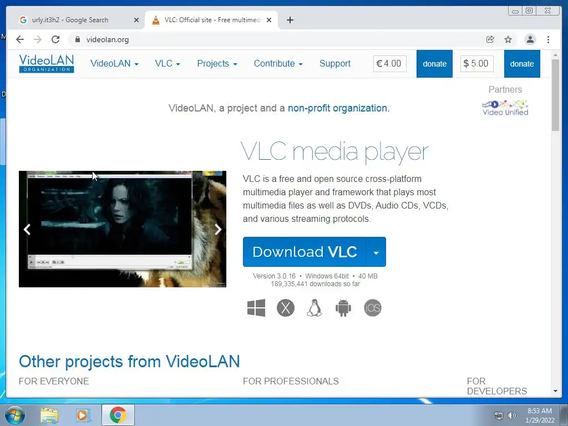Bookmark this page with the star
Screen dimensions: 568x426
click(508, 39)
